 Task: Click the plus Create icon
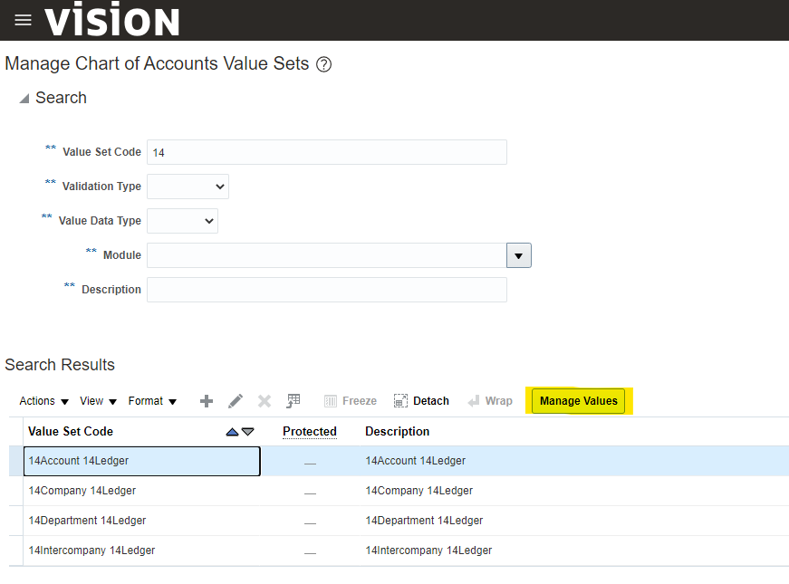[207, 401]
